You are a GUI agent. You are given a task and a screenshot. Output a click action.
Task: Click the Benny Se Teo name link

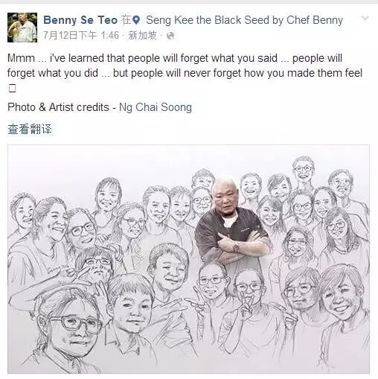(x=80, y=20)
